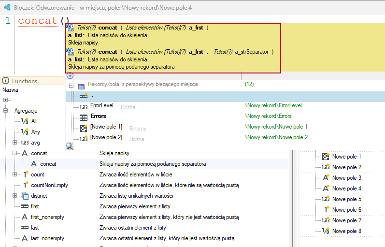Click the parent-level '..' row icon
Screen dimensions: 385x247
pyautogui.click(x=84, y=96)
